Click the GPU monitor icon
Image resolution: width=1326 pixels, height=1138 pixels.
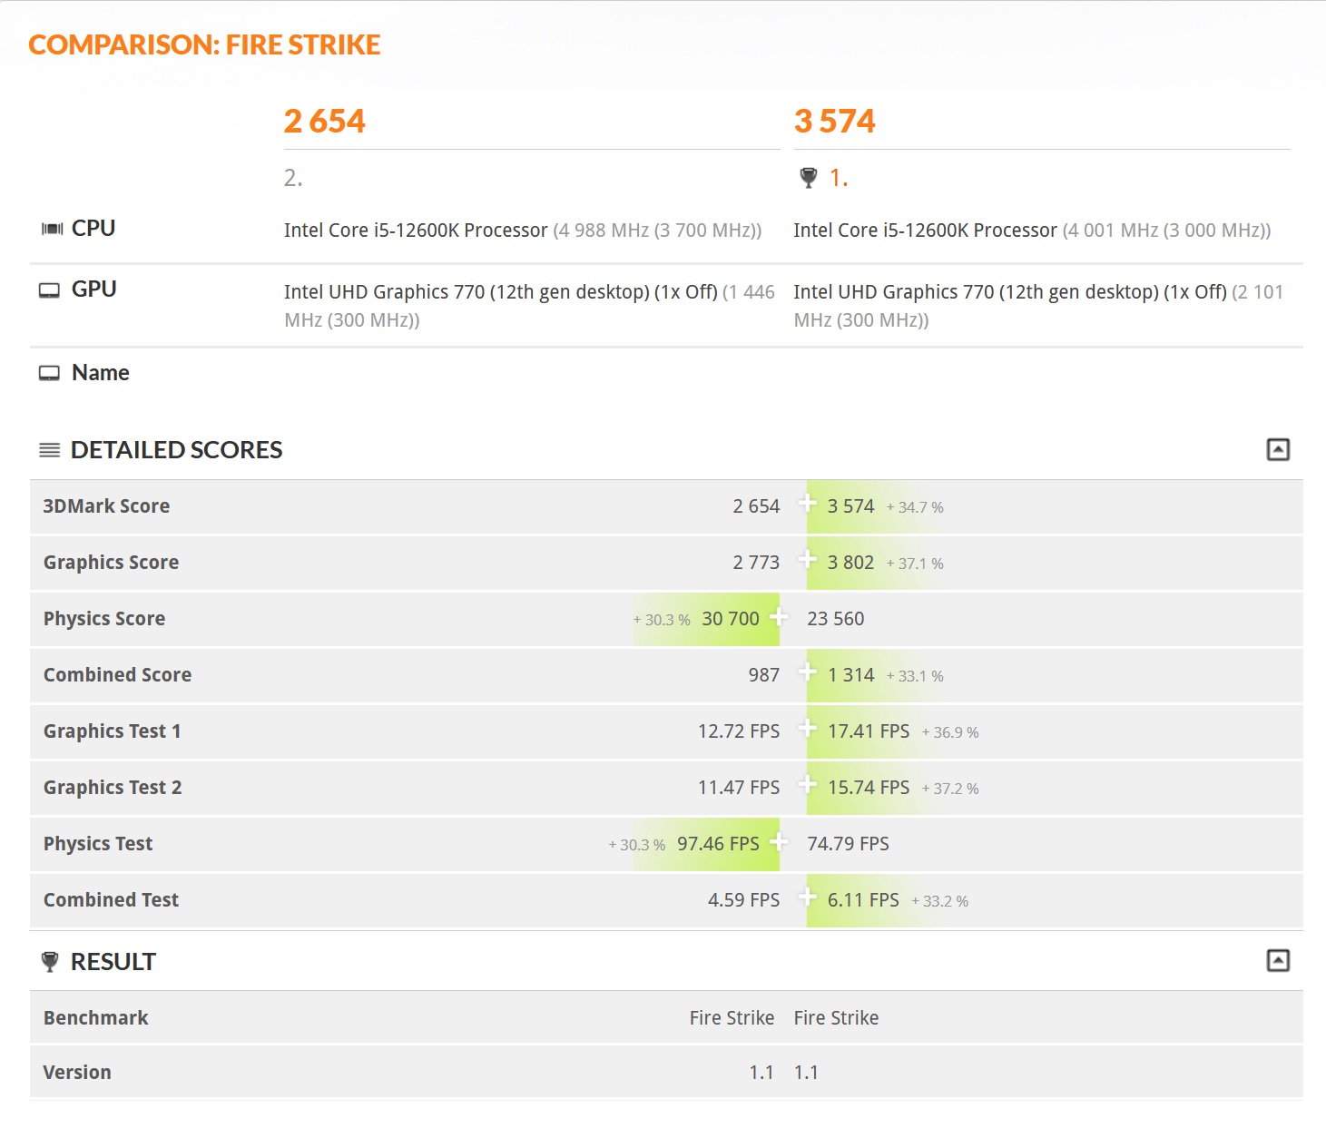click(49, 290)
